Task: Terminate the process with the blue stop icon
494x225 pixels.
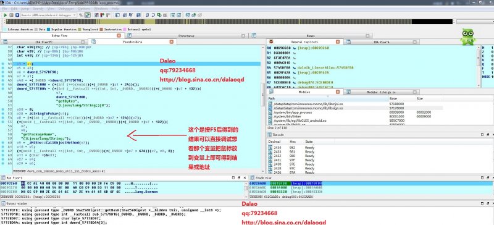Action: pos(17,15)
